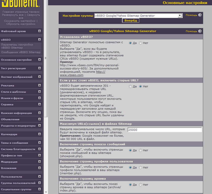Click the vBulletin logo
This screenshot has height=194, width=212.
click(x=21, y=4)
